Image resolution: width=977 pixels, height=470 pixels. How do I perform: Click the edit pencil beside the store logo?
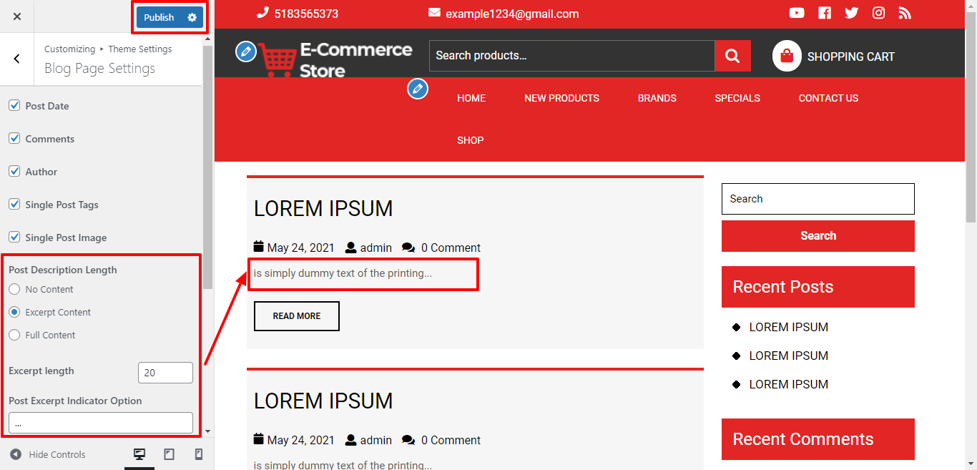245,51
